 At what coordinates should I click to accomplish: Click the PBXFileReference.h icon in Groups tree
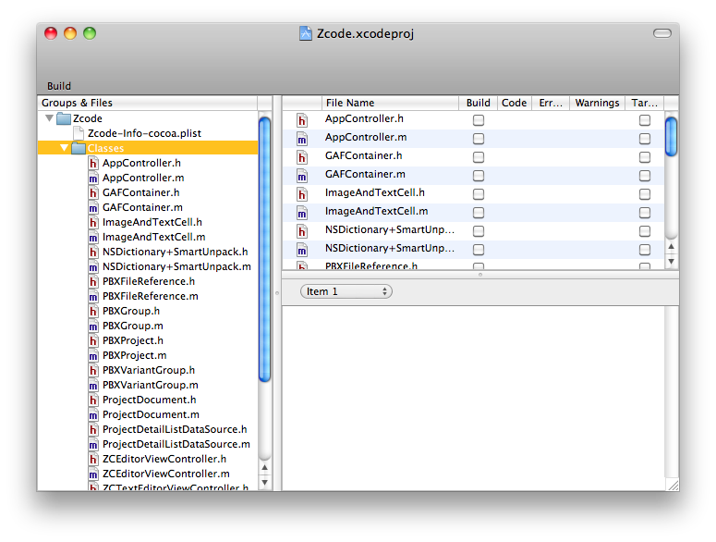point(93,281)
